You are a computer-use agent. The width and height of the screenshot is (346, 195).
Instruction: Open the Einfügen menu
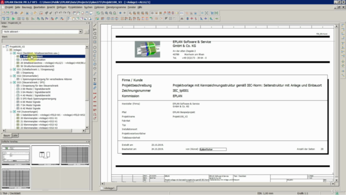click(61, 7)
